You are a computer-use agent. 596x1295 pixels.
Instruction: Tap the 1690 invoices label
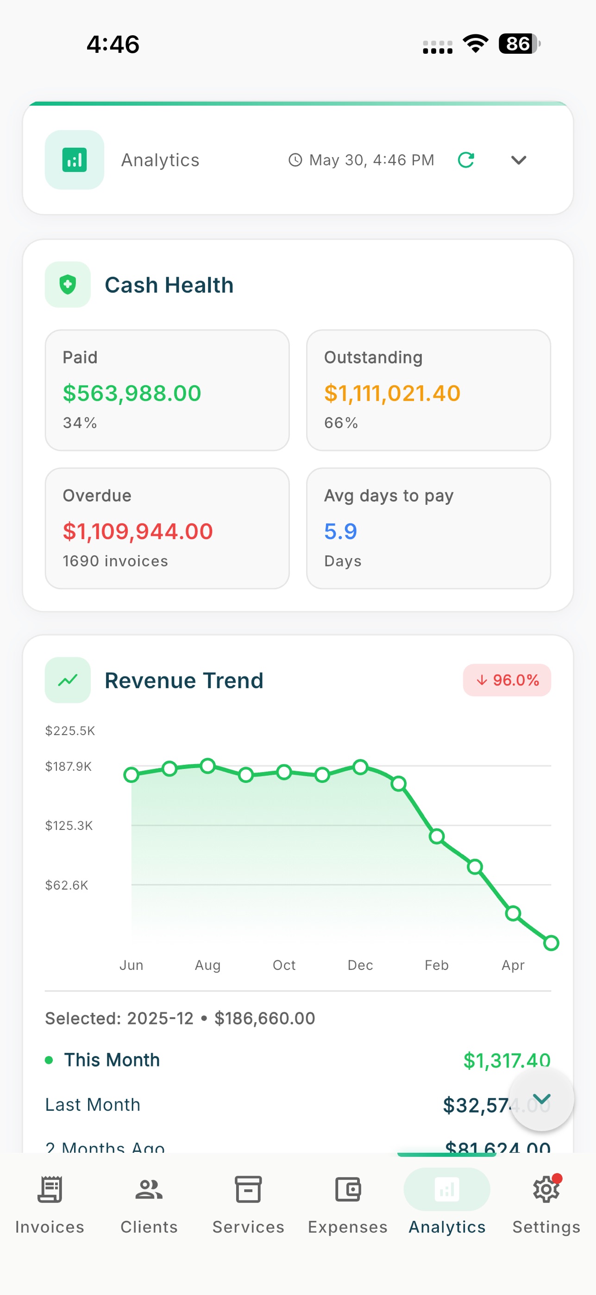[115, 561]
